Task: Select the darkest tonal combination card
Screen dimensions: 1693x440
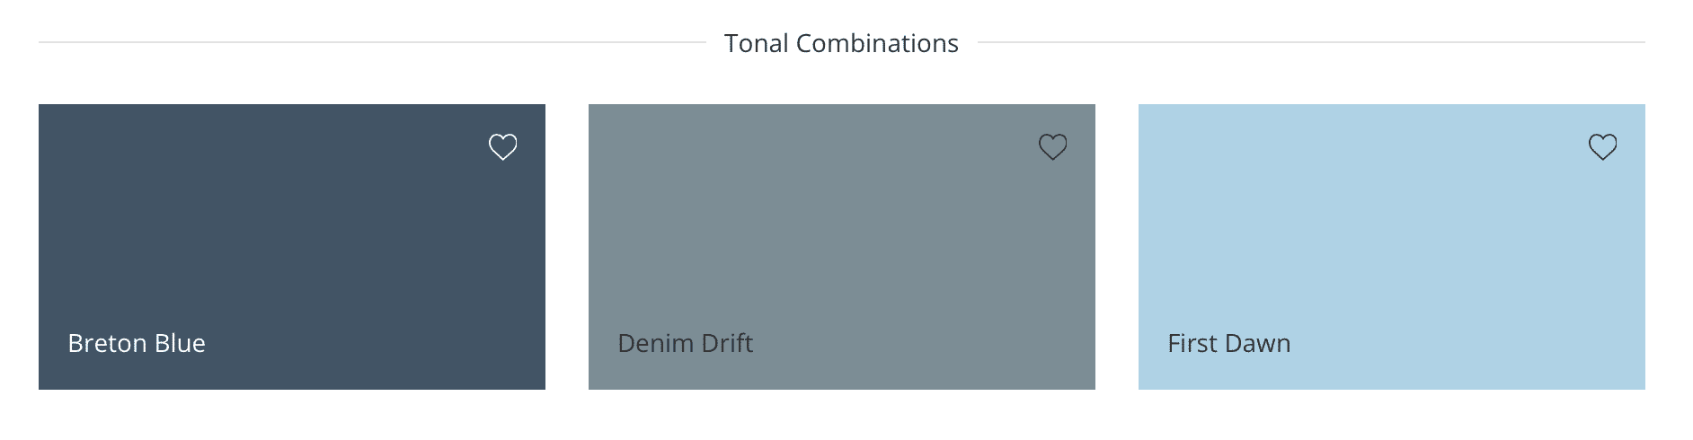Action: click(292, 247)
